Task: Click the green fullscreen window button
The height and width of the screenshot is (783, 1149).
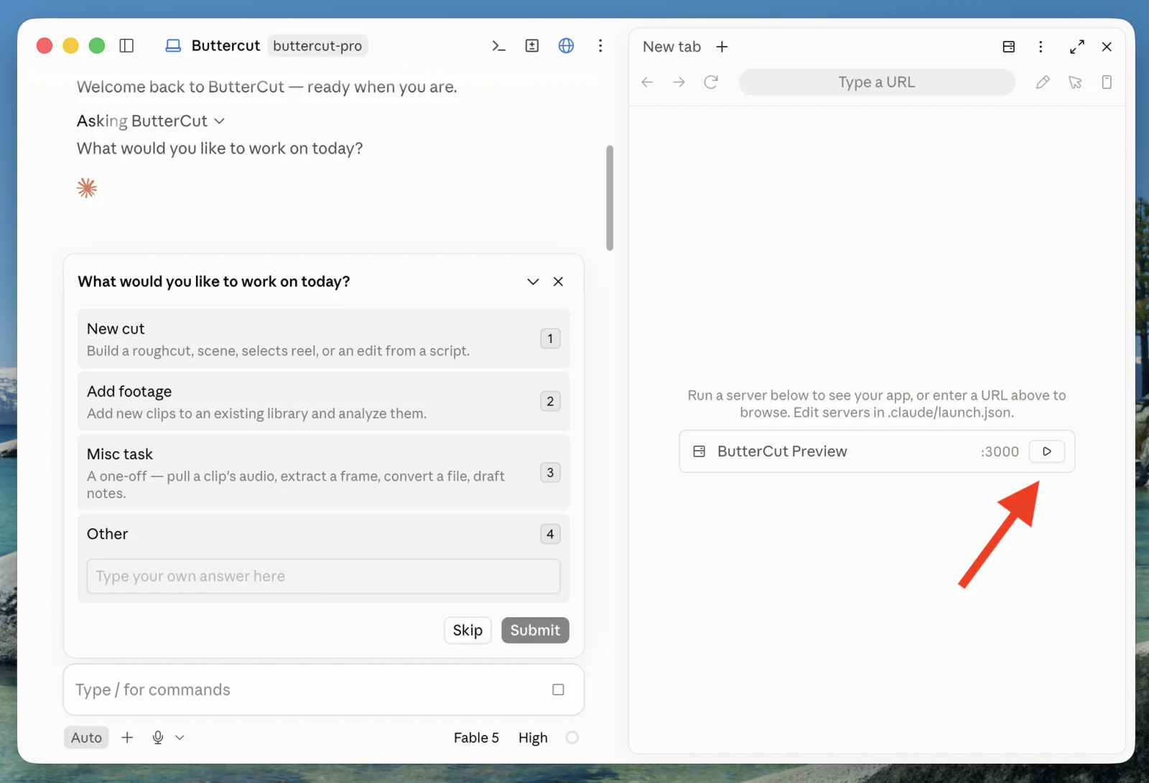Action: tap(97, 46)
